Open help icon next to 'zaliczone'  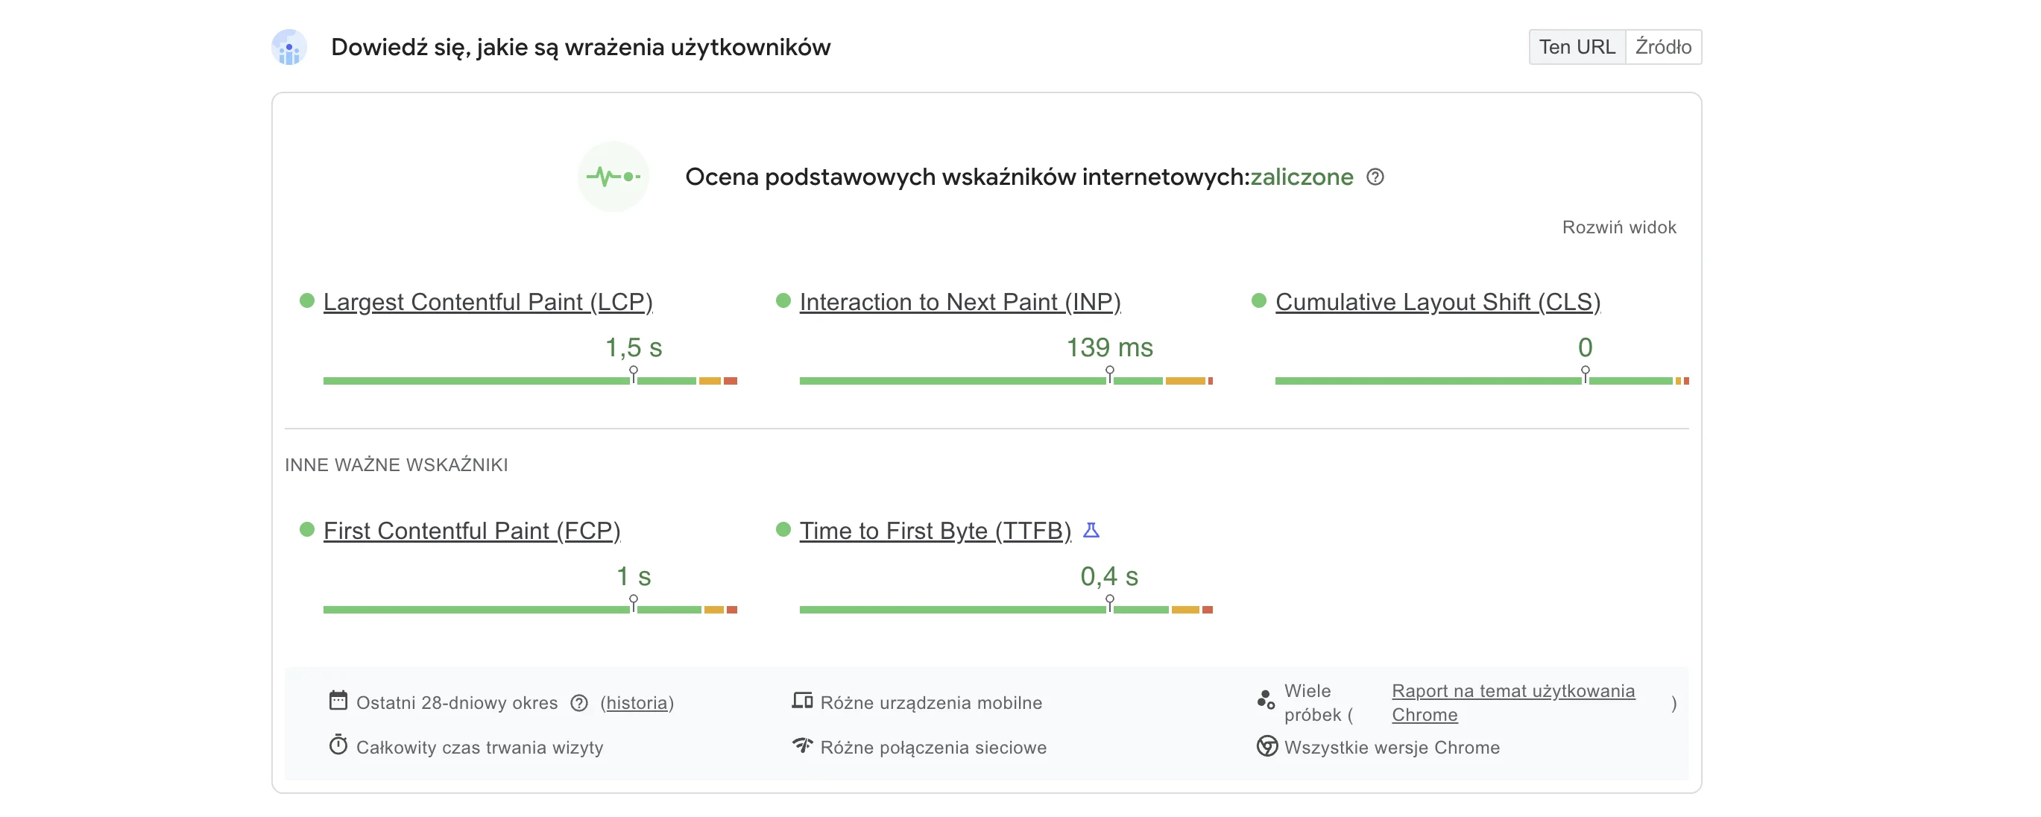[x=1375, y=177]
